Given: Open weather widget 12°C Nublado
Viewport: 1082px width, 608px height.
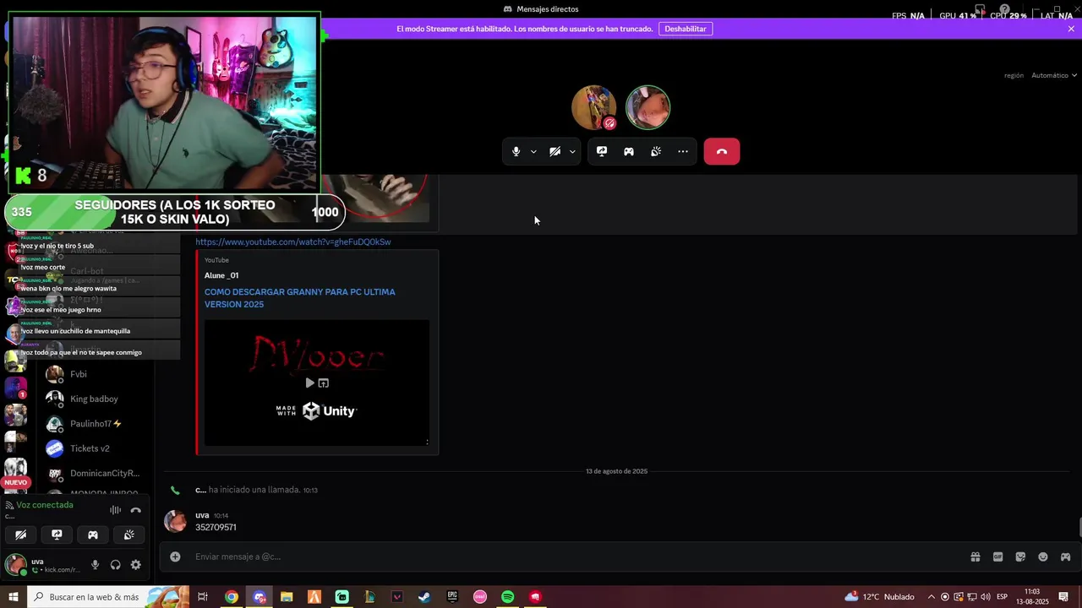Looking at the screenshot, I should pyautogui.click(x=879, y=597).
